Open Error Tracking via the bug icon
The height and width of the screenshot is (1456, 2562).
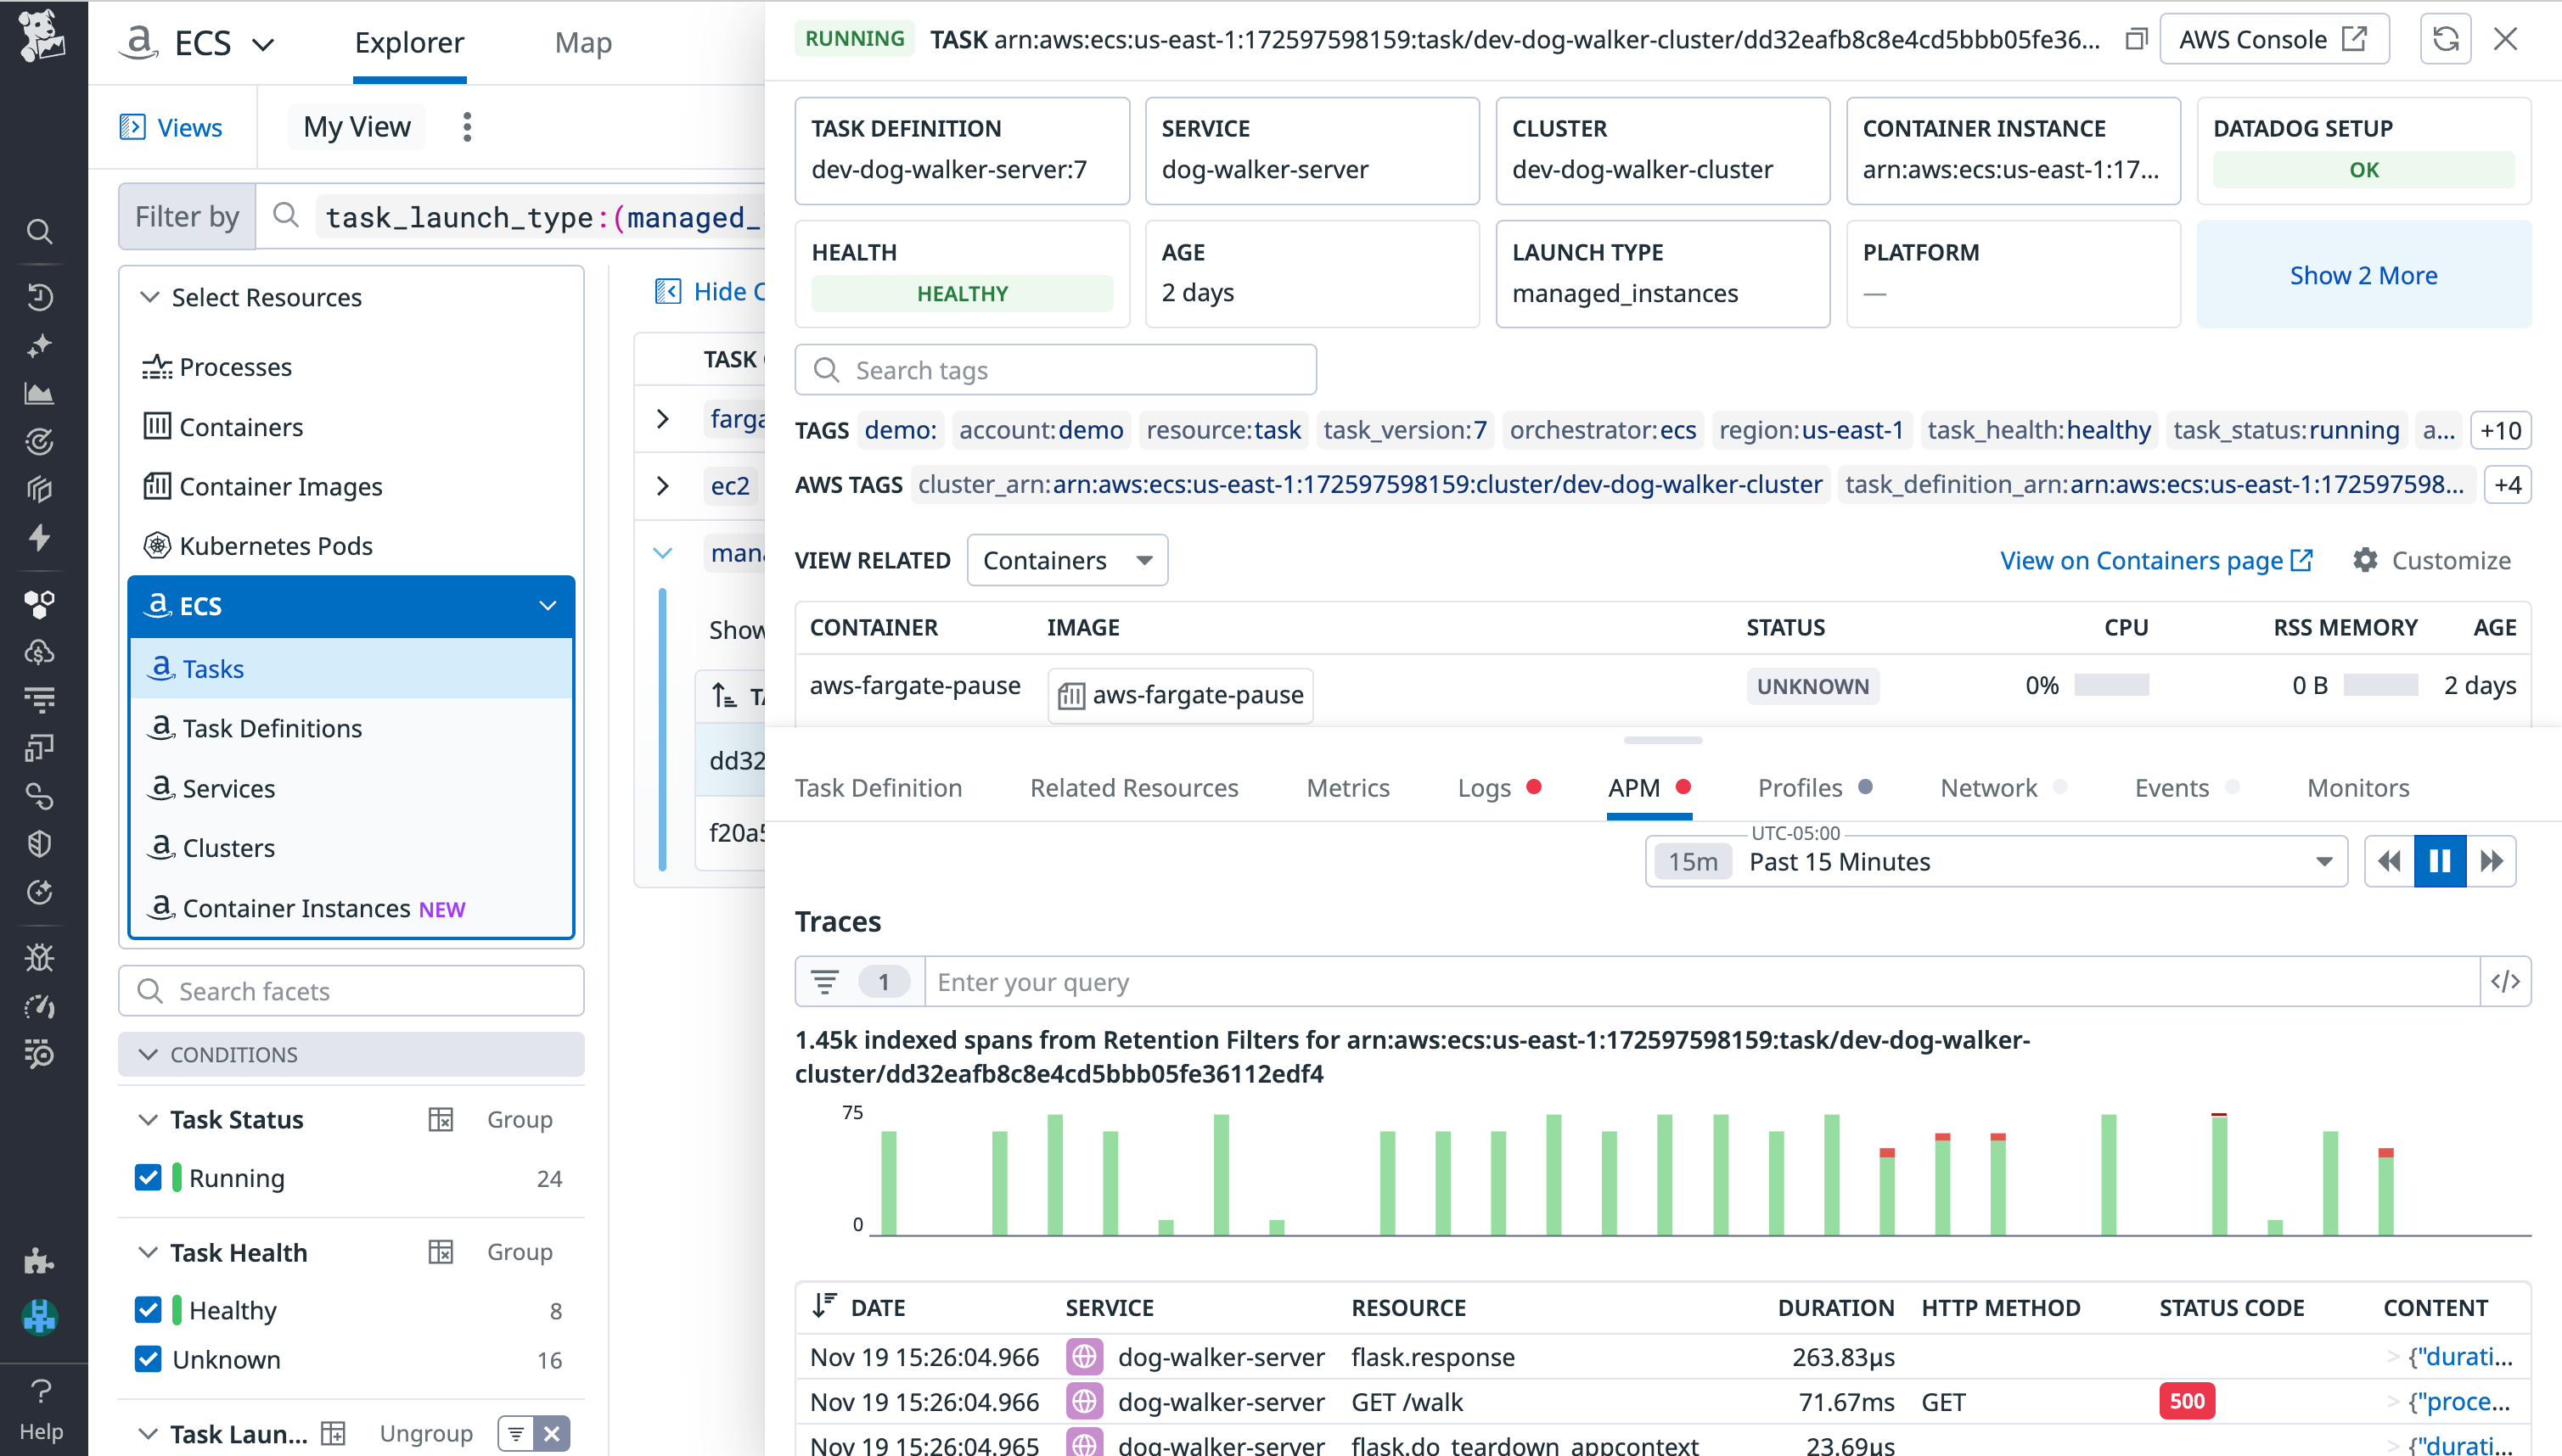pyautogui.click(x=40, y=957)
